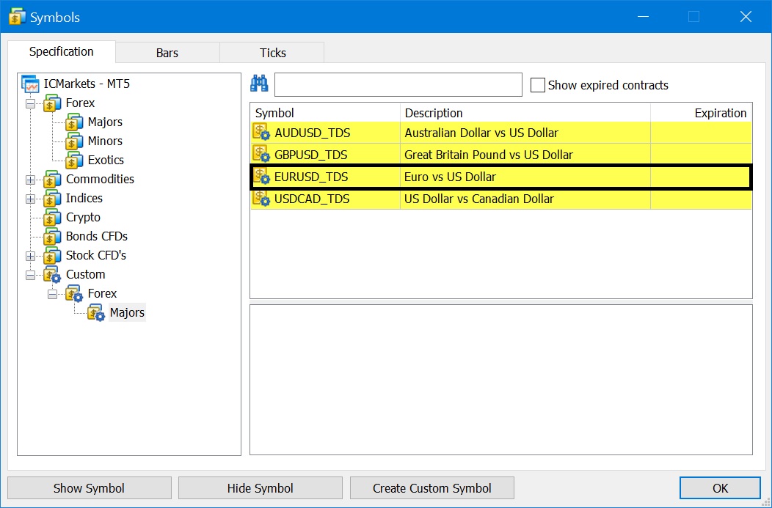Sort by the Description column header

coord(525,113)
